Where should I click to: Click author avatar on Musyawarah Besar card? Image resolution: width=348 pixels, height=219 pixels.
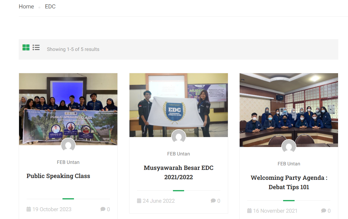tap(179, 137)
